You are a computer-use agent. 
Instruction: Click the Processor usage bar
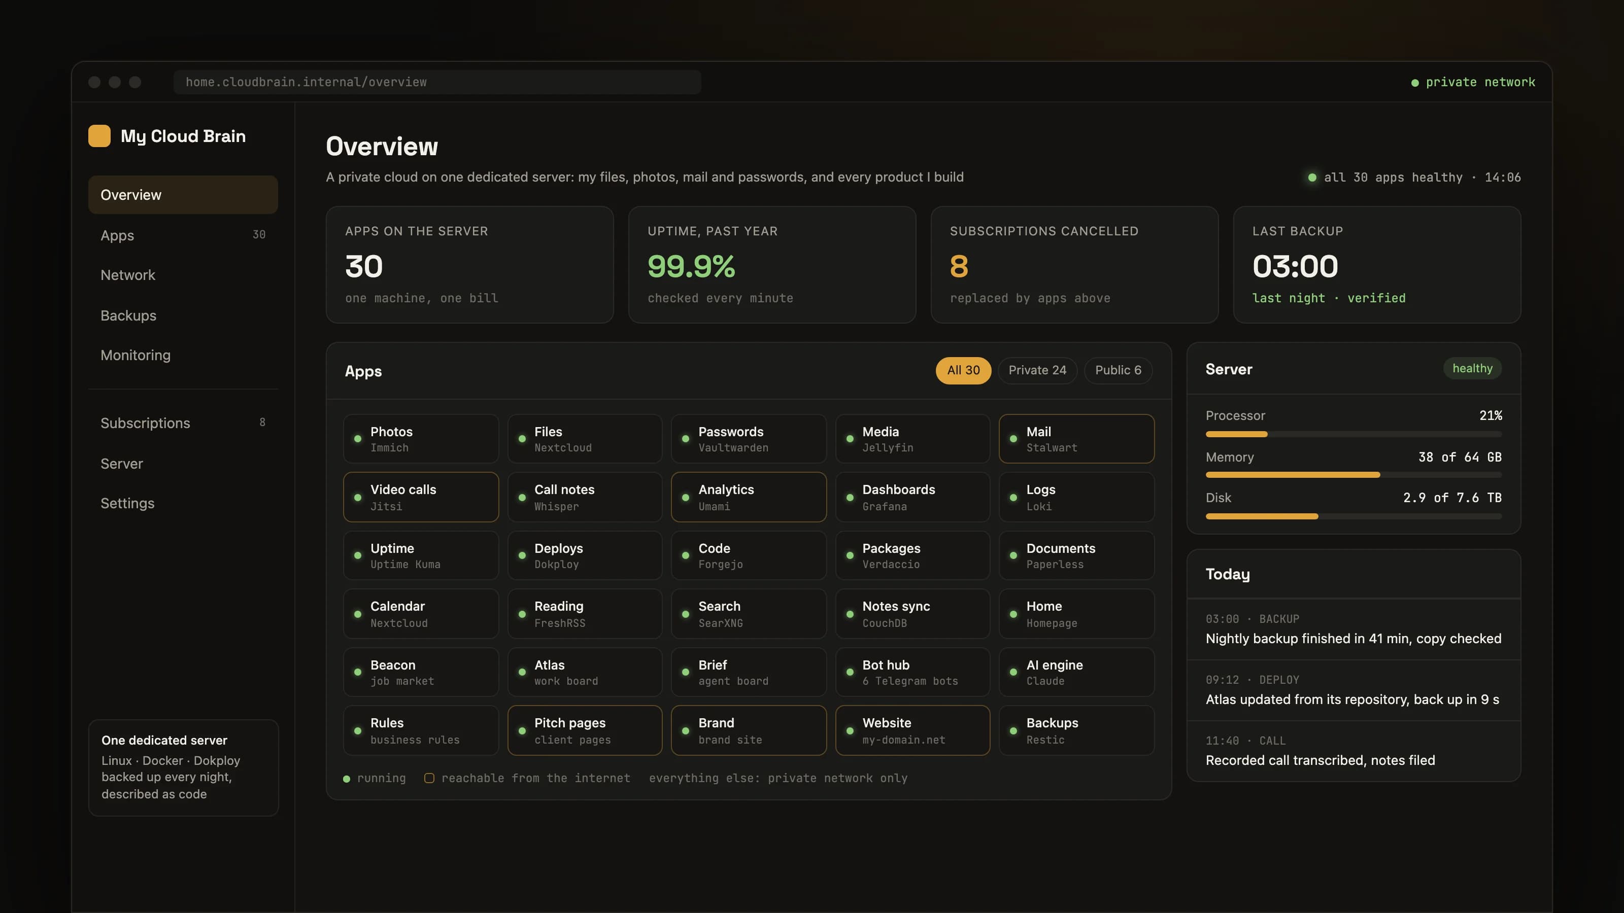pos(1354,434)
